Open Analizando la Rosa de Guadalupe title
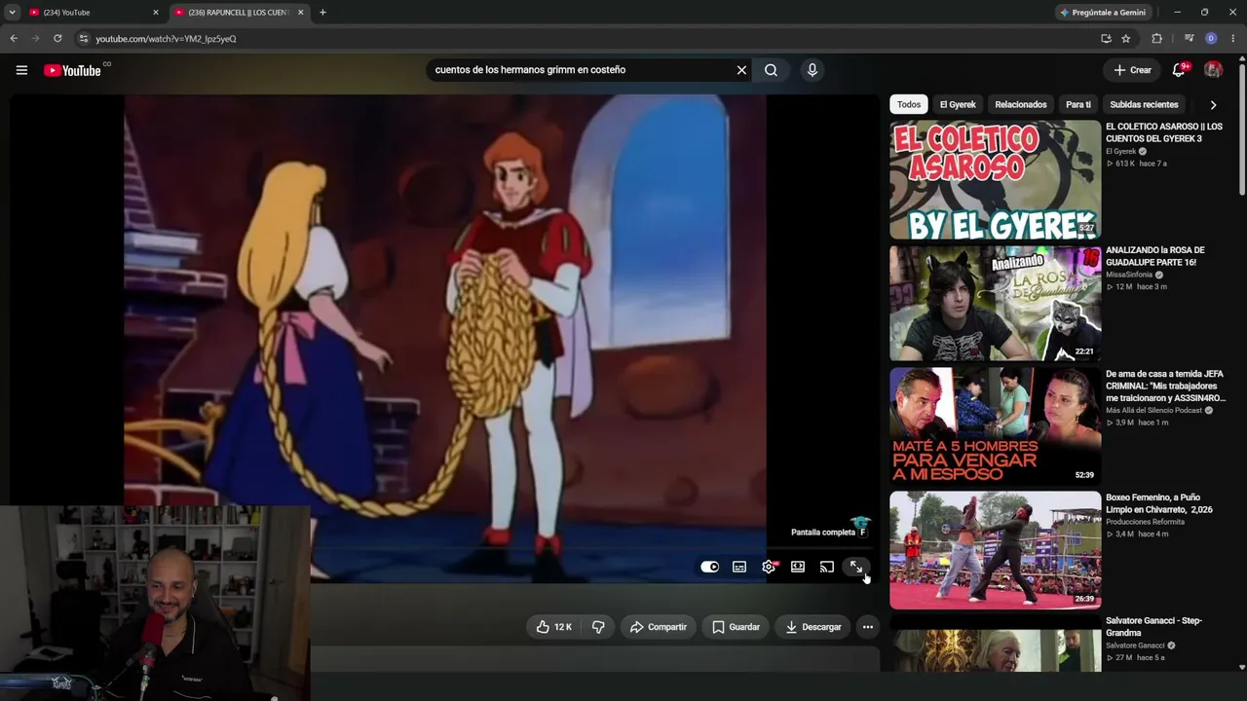Viewport: 1247px width, 701px height. pos(1155,256)
